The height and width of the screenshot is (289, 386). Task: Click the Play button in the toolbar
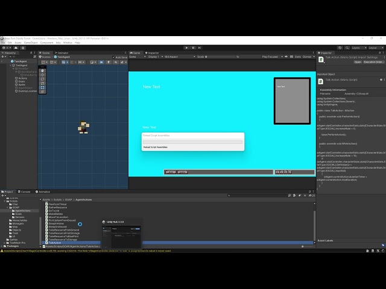pos(186,48)
